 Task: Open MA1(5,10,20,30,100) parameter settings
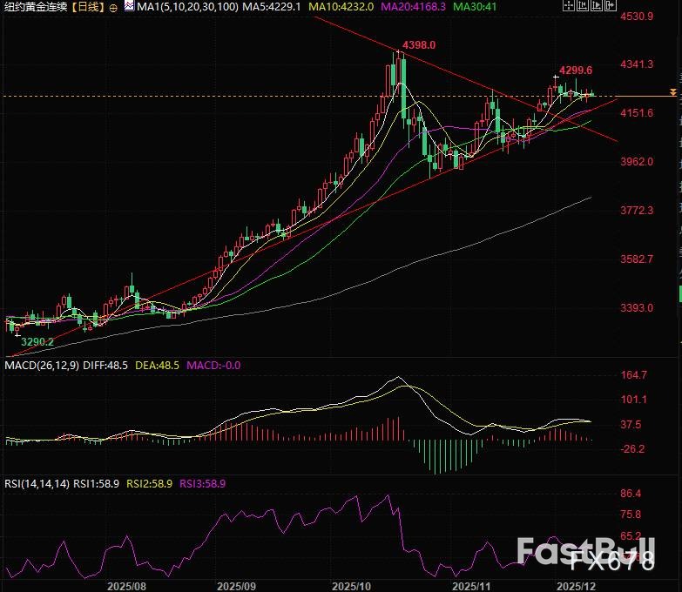[183, 7]
